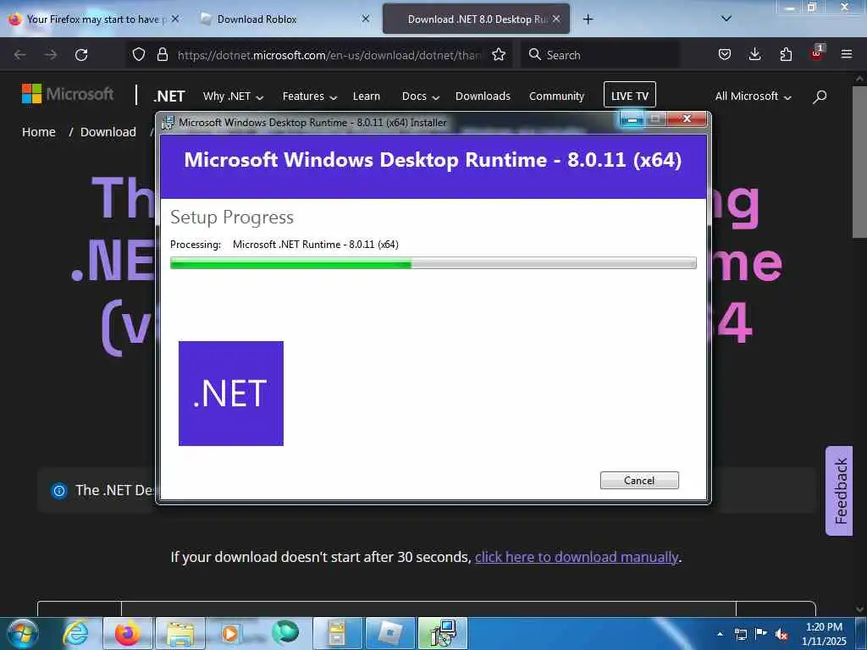Click the browser page vertical scrollbar
This screenshot has height=650, width=867.
tap(859, 160)
